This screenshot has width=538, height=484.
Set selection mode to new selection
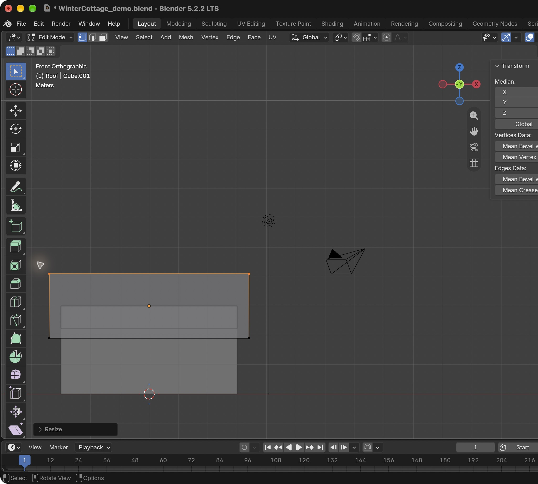tap(10, 51)
